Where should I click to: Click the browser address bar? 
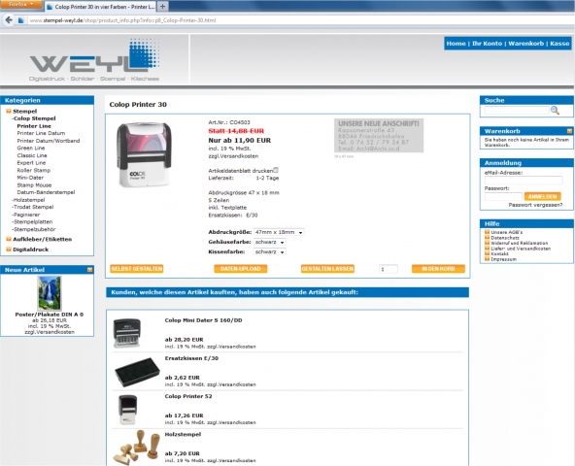[x=293, y=20]
